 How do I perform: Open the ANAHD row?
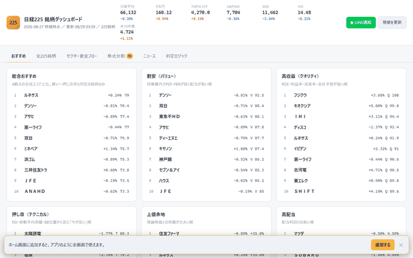pyautogui.click(x=72, y=192)
